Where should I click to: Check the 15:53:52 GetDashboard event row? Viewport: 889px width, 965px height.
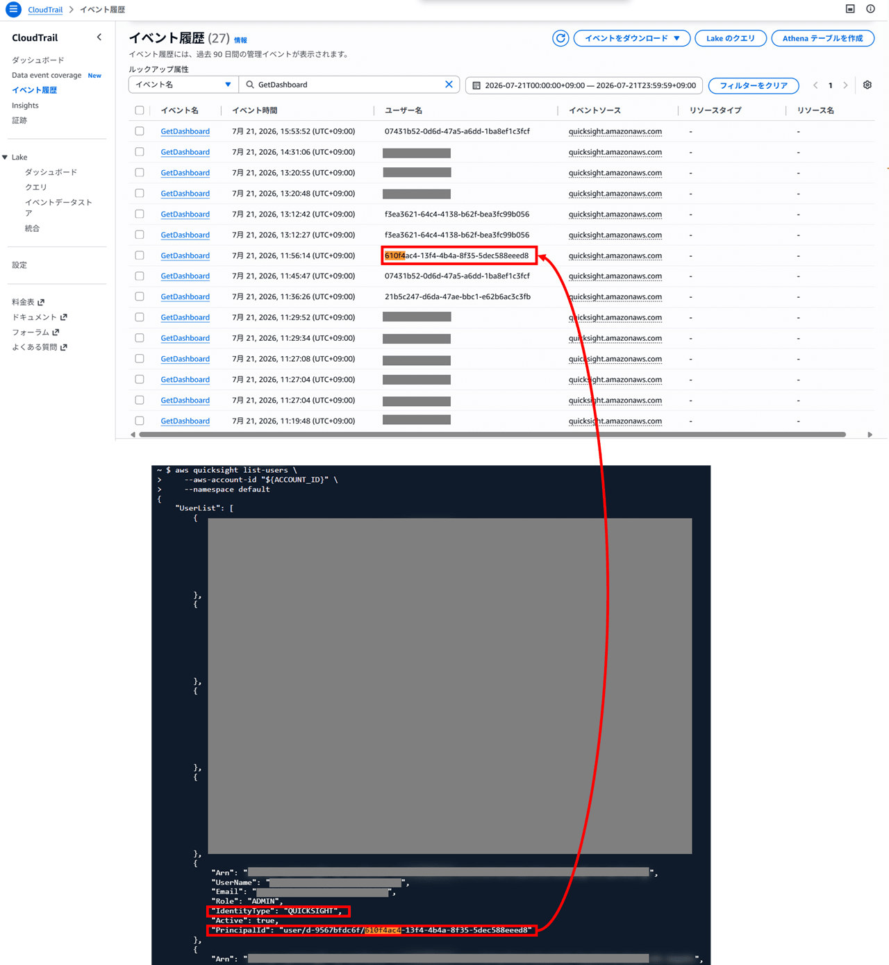pyautogui.click(x=140, y=131)
